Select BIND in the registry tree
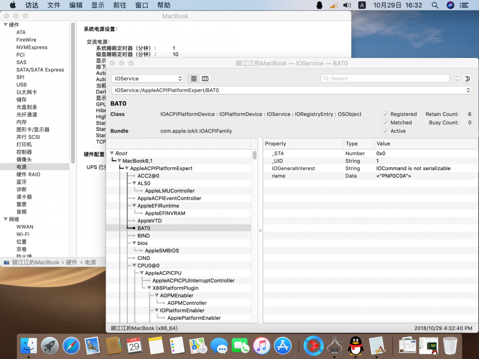The image size is (479, 359). point(144,236)
